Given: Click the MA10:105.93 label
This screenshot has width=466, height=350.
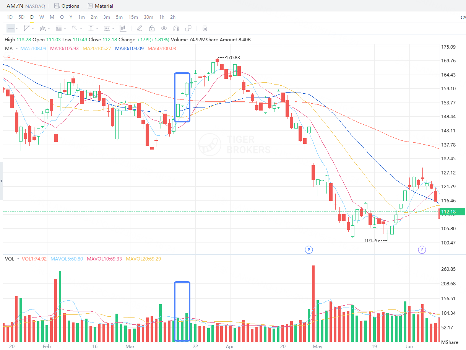Looking at the screenshot, I should click(64, 49).
